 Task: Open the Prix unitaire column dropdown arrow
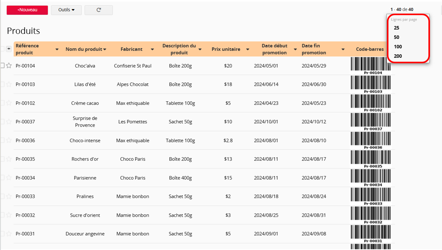248,50
